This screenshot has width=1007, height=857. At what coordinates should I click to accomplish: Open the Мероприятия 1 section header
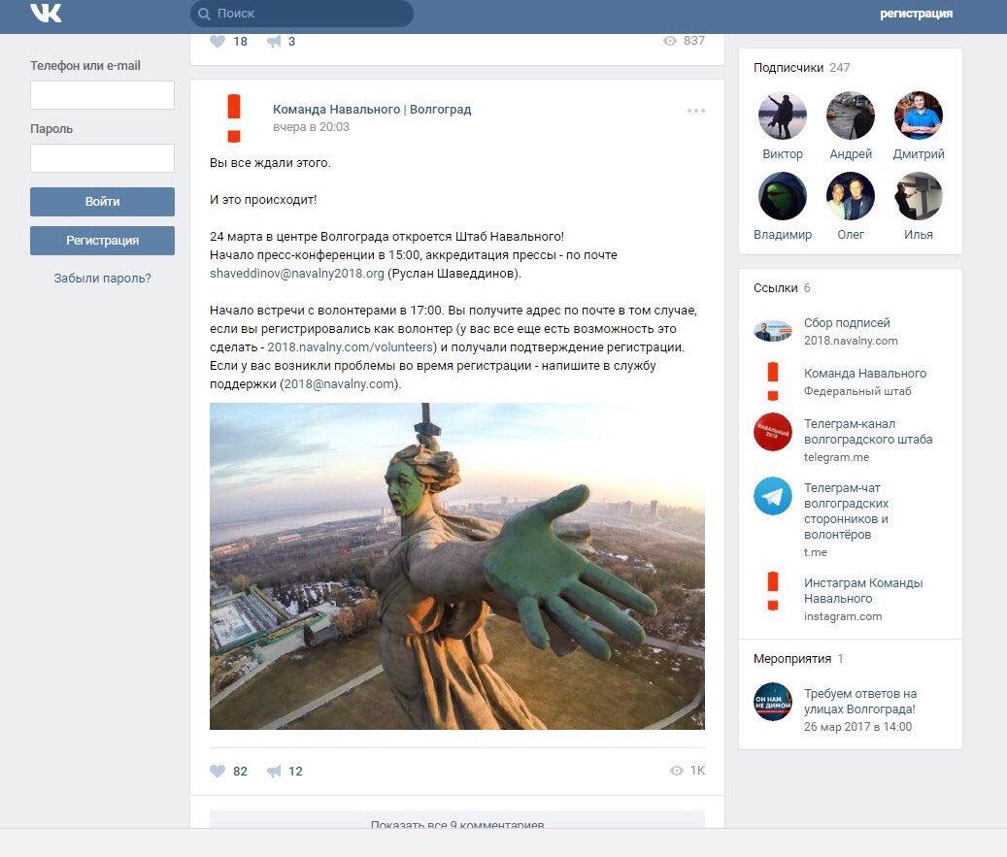click(x=798, y=659)
